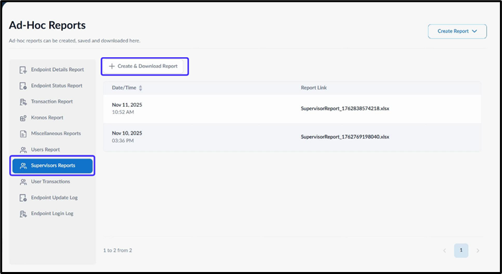Screen dimensions: 502x274
Task: Click the Date/Time column header
Action: click(124, 88)
